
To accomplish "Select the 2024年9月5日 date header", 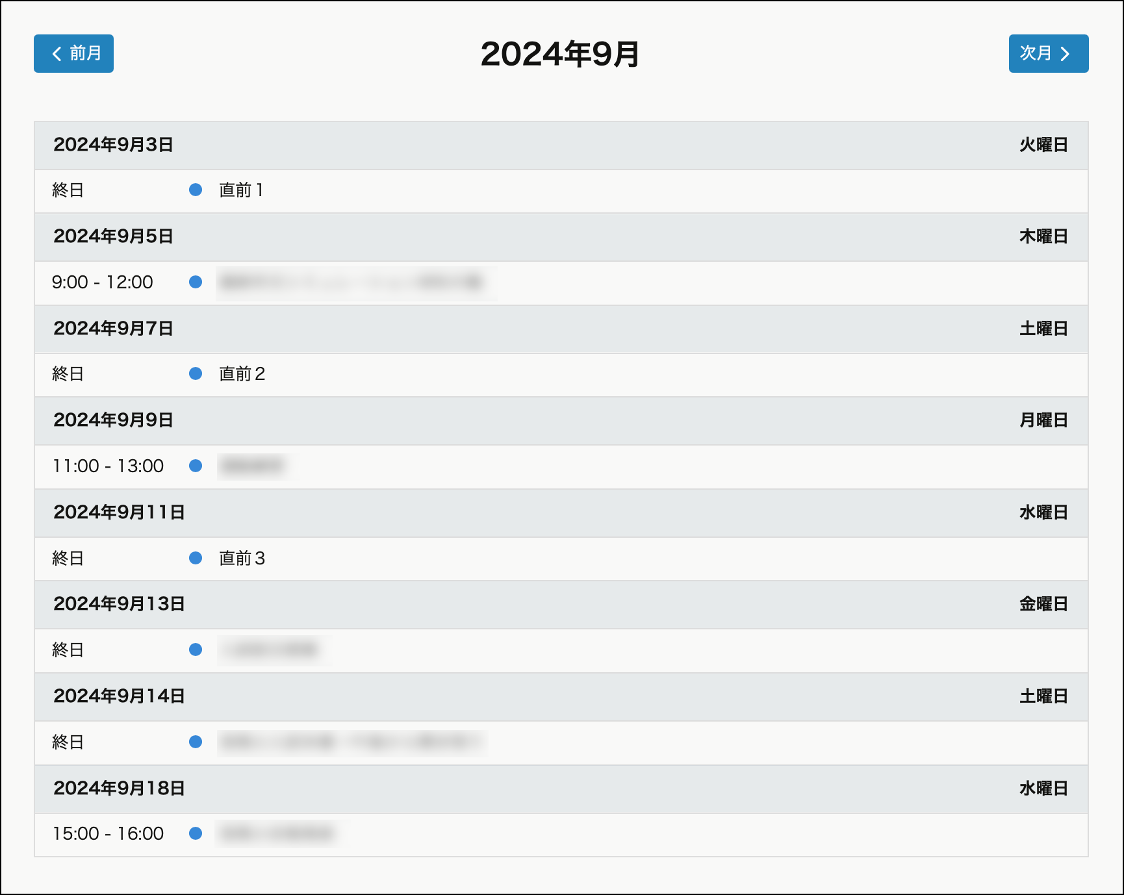I will click(x=113, y=236).
